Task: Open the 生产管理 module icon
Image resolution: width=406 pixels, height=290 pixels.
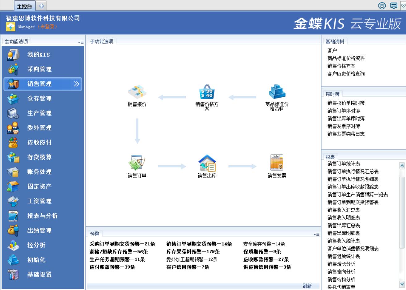Action: pyautogui.click(x=13, y=113)
